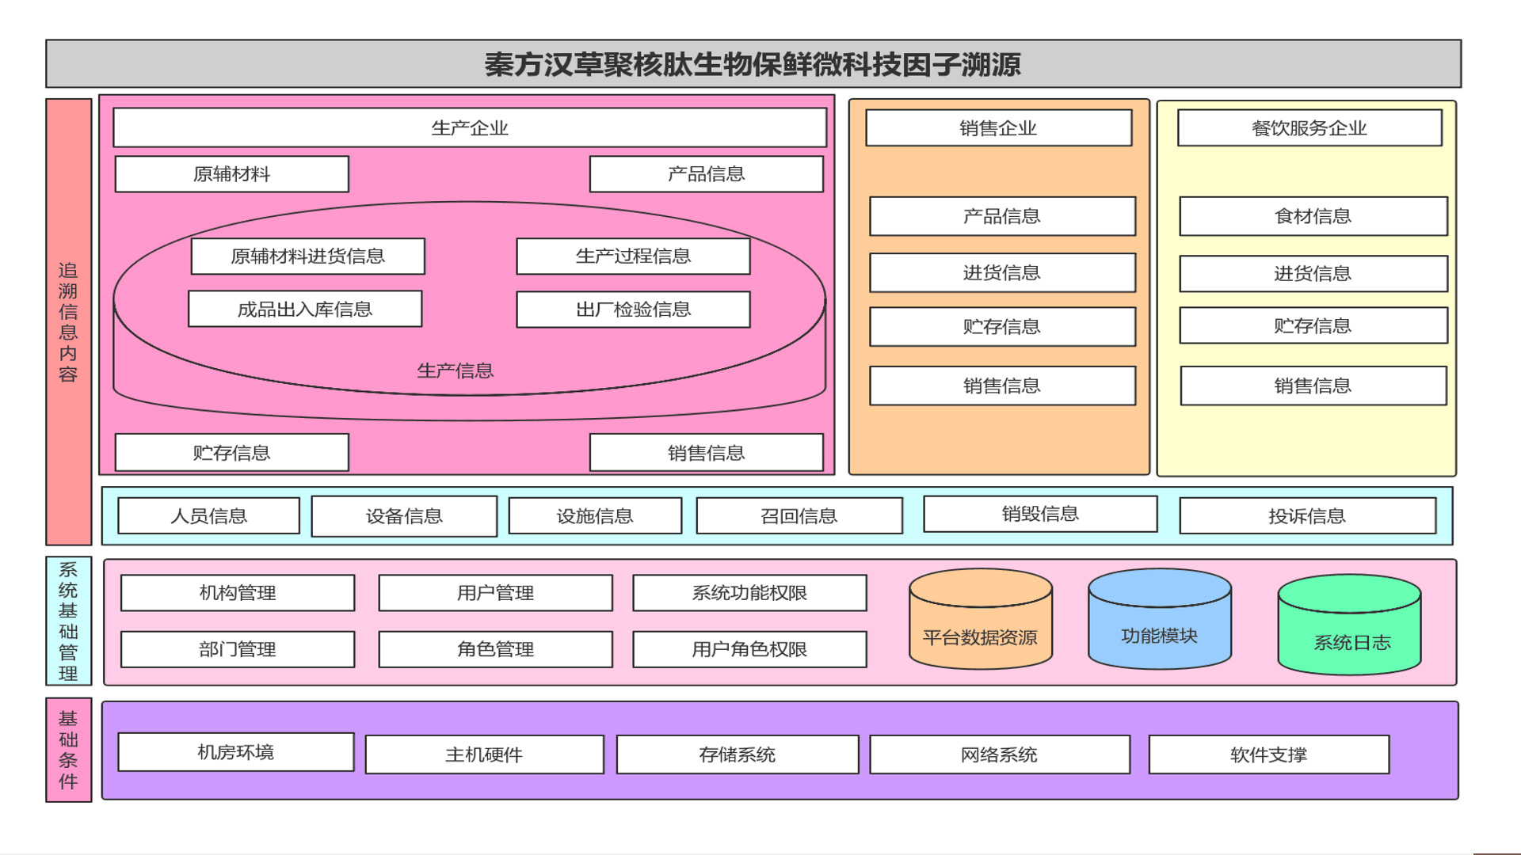
Task: Click the 生产企业 header box
Action: [x=470, y=127]
